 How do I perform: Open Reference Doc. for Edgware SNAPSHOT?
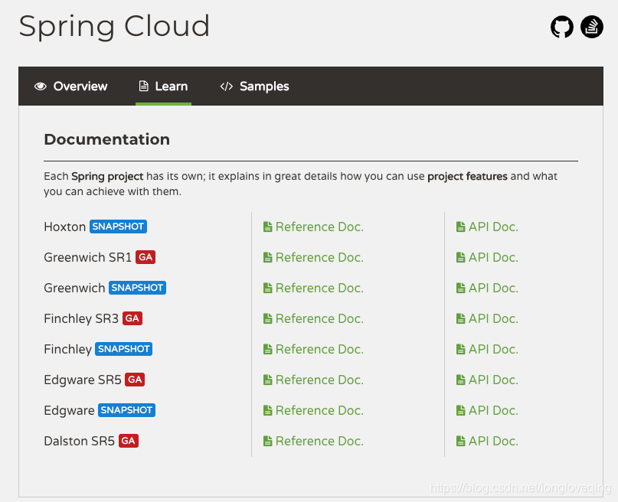click(313, 411)
